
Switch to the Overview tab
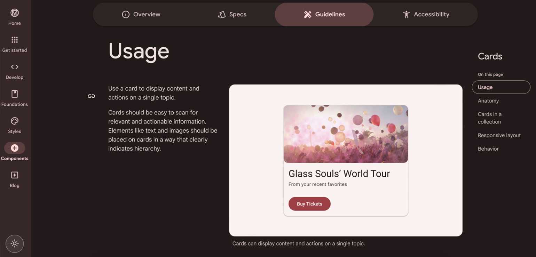141,15
